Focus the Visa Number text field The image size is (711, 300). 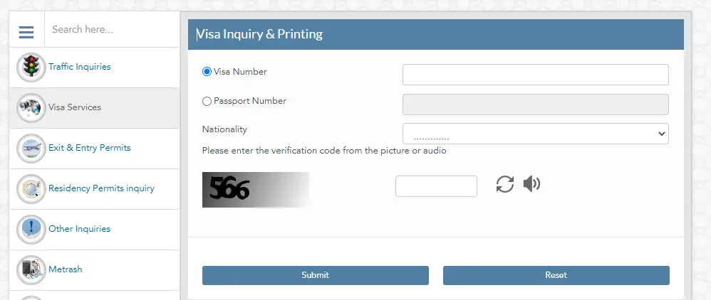click(536, 75)
